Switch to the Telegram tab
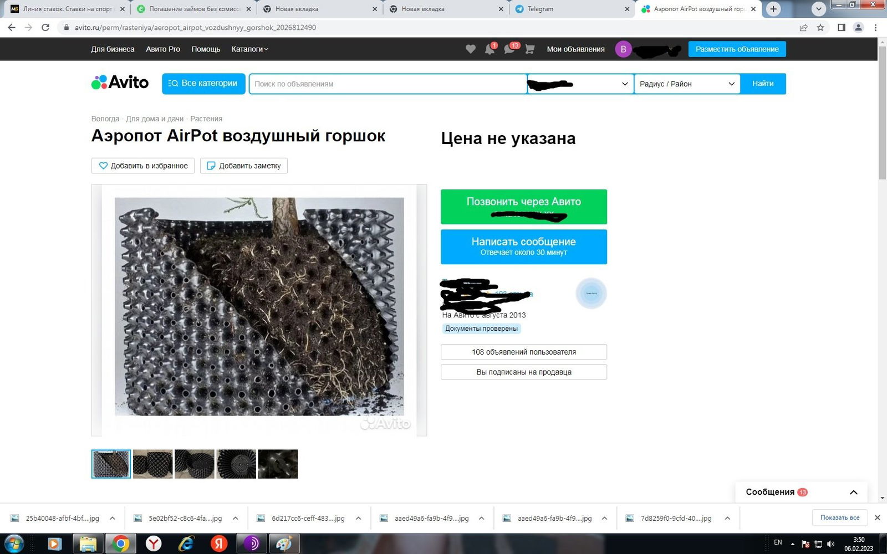This screenshot has width=887, height=554. coord(572,9)
